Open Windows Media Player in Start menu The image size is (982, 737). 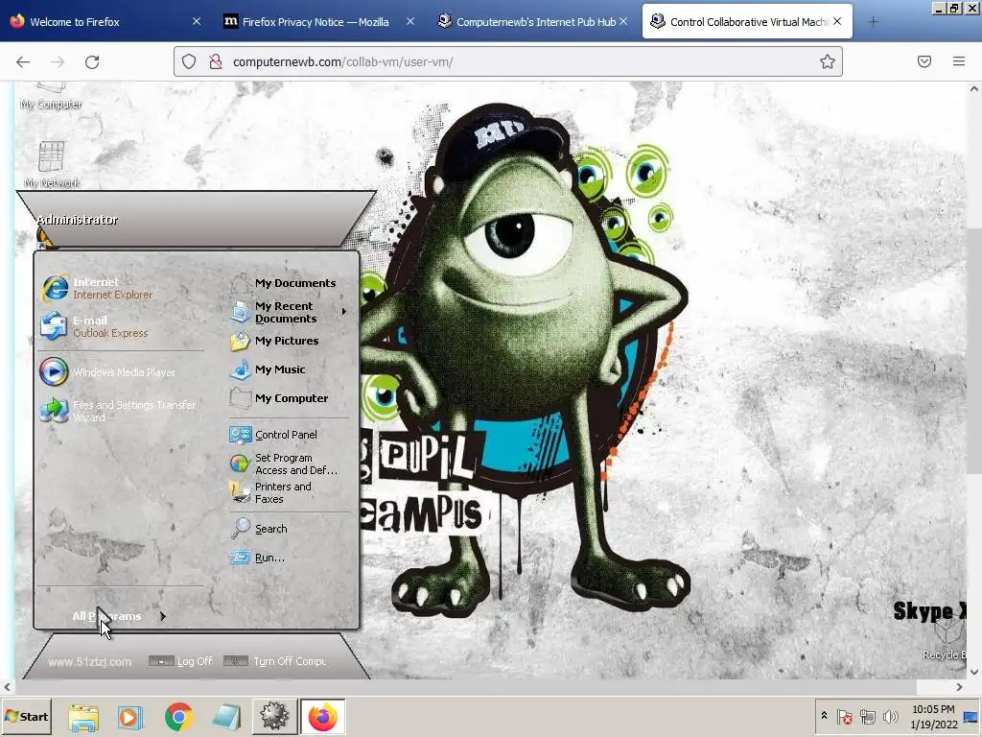click(x=107, y=371)
